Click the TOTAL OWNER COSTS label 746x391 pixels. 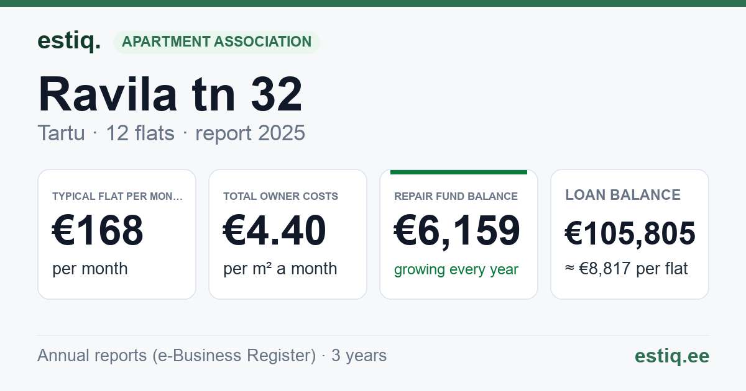coord(280,196)
